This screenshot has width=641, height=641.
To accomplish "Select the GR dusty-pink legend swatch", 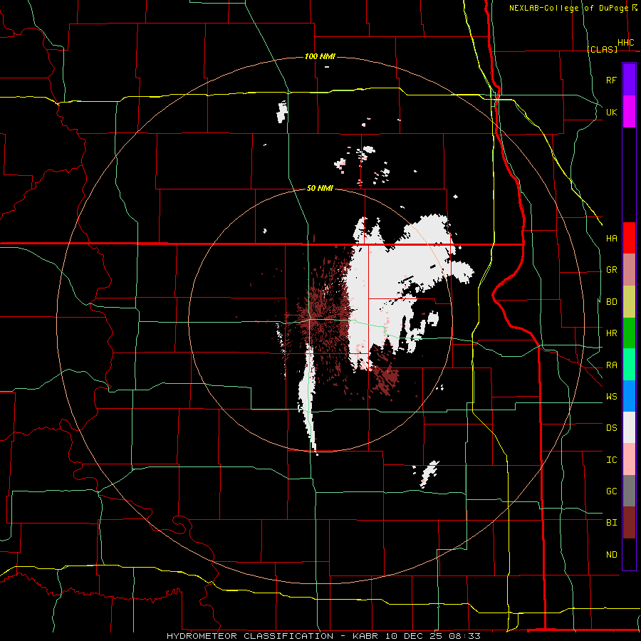I will 629,269.
